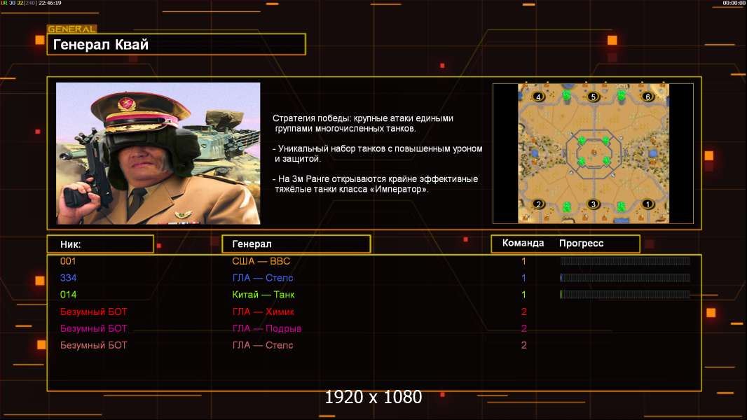Click 'ГЛА — Химик' general entry

[263, 311]
